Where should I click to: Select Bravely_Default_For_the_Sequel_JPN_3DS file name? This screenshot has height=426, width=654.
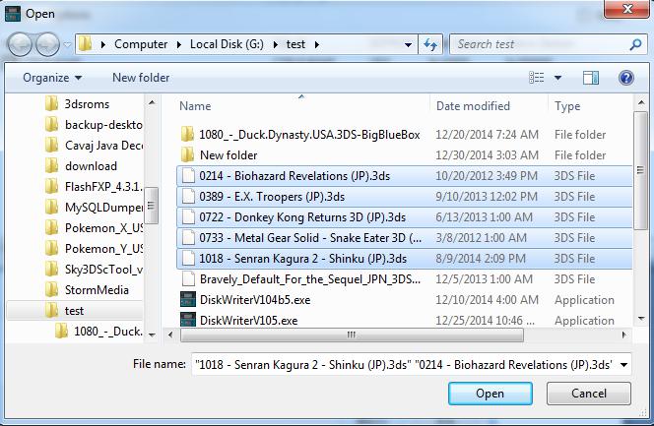pos(310,279)
